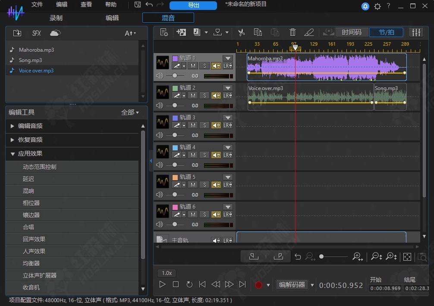The image size is (434, 306).
Task: Open the 文件 menu
Action: click(x=37, y=5)
